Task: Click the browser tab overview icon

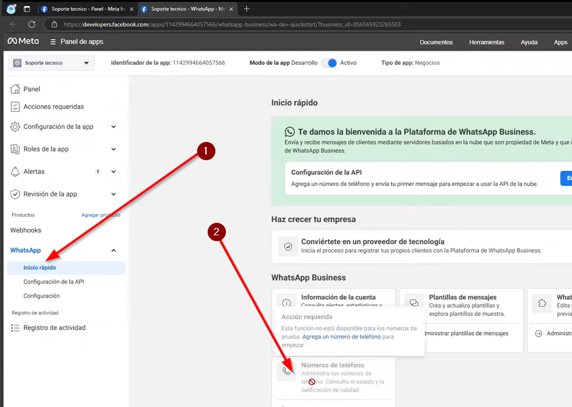Action: click(x=27, y=9)
